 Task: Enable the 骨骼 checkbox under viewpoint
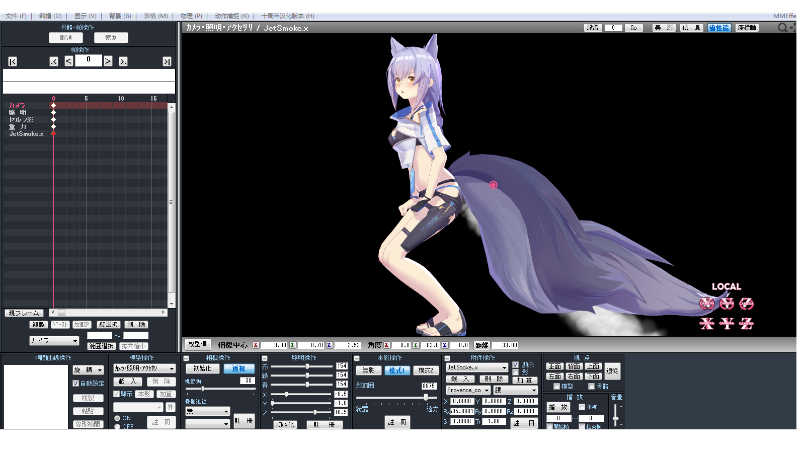pos(592,387)
